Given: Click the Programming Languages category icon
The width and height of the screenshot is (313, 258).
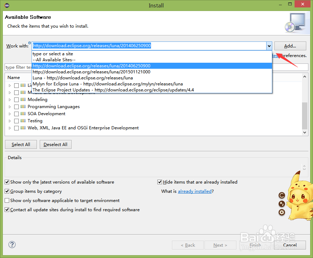Looking at the screenshot, I should 23,107.
